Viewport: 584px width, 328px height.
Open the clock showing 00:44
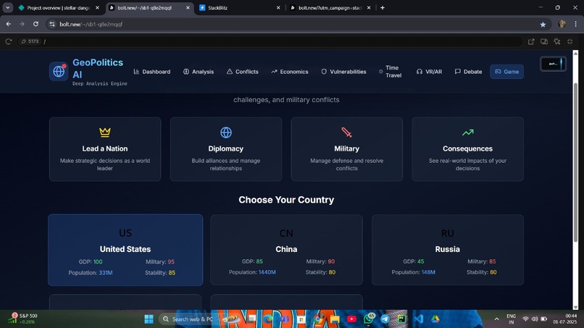(x=565, y=319)
